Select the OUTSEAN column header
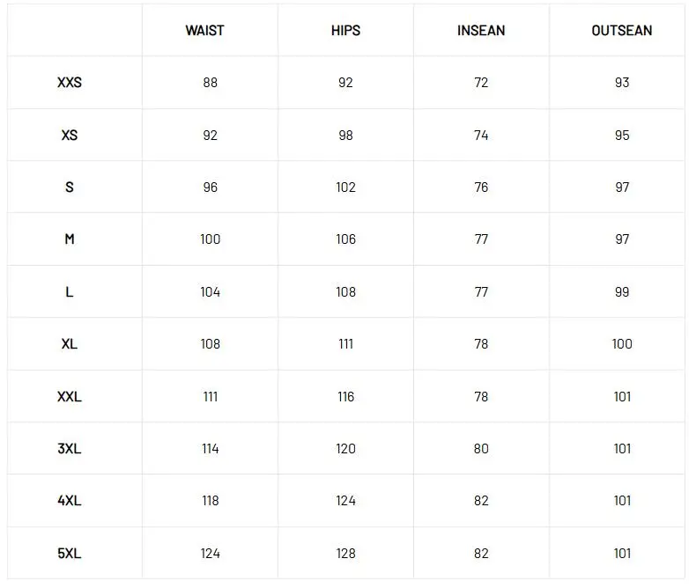 (622, 31)
